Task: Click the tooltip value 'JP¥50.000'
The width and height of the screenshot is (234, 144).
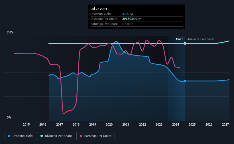Action: [x=129, y=19]
